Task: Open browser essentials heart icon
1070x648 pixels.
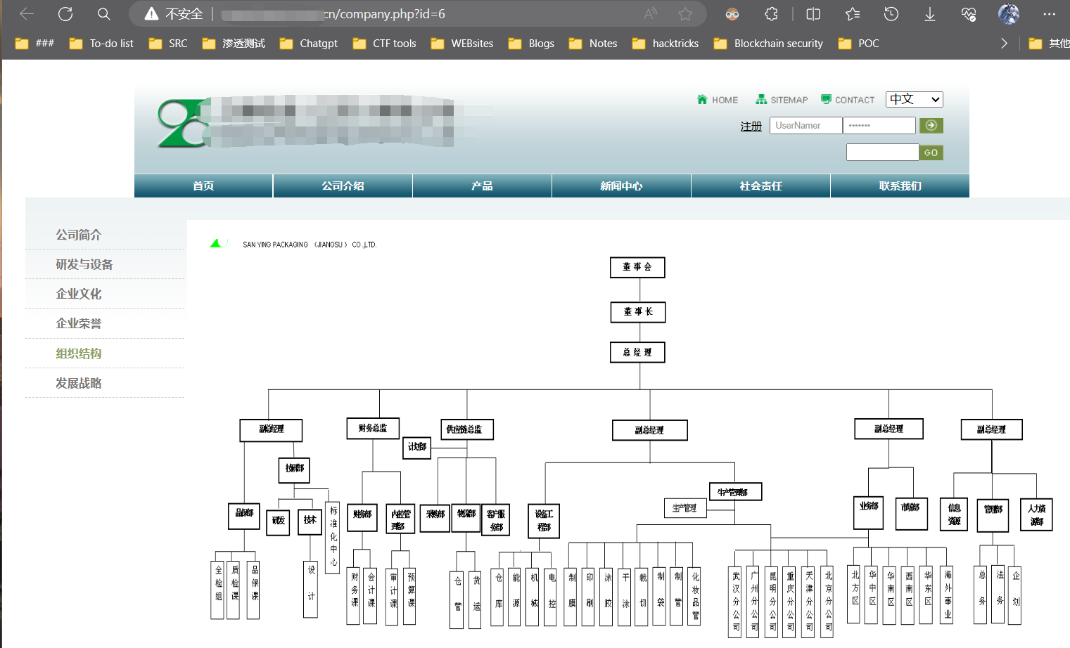Action: click(x=969, y=14)
